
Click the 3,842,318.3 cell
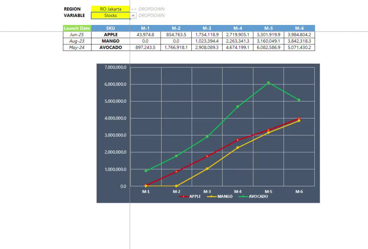[x=300, y=41]
